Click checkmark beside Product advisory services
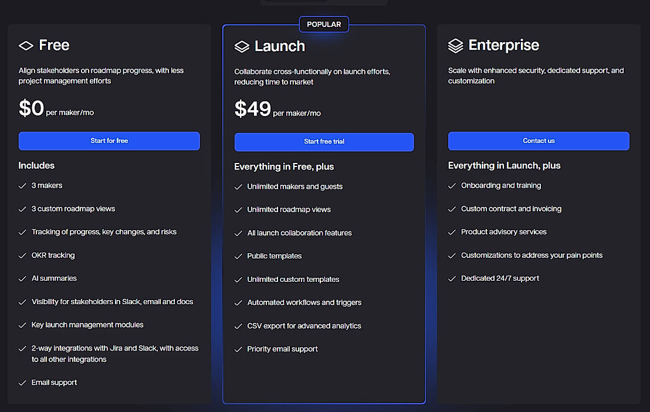650x412 pixels. tap(452, 232)
